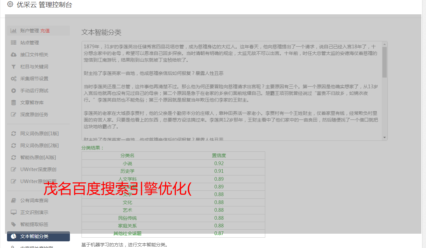Open the 文章暂存库 menu item
Viewport: 426px width, 248px height.
38,103
